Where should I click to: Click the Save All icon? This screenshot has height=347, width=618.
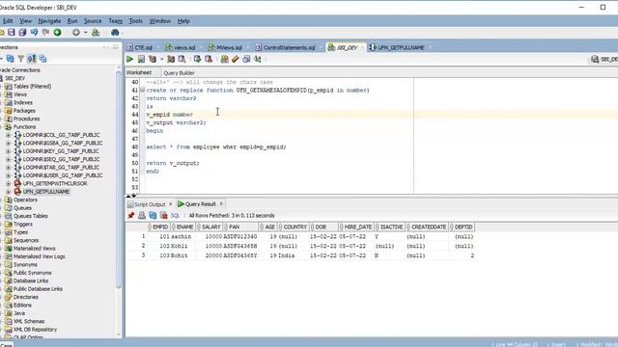[x=22, y=32]
